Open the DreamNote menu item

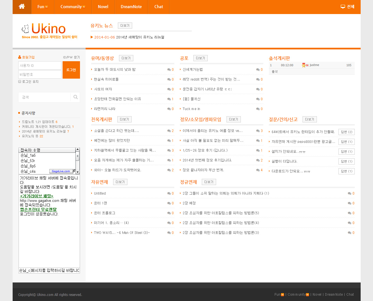pos(131,7)
